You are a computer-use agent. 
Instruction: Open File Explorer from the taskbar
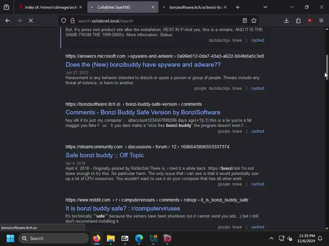click(111, 238)
